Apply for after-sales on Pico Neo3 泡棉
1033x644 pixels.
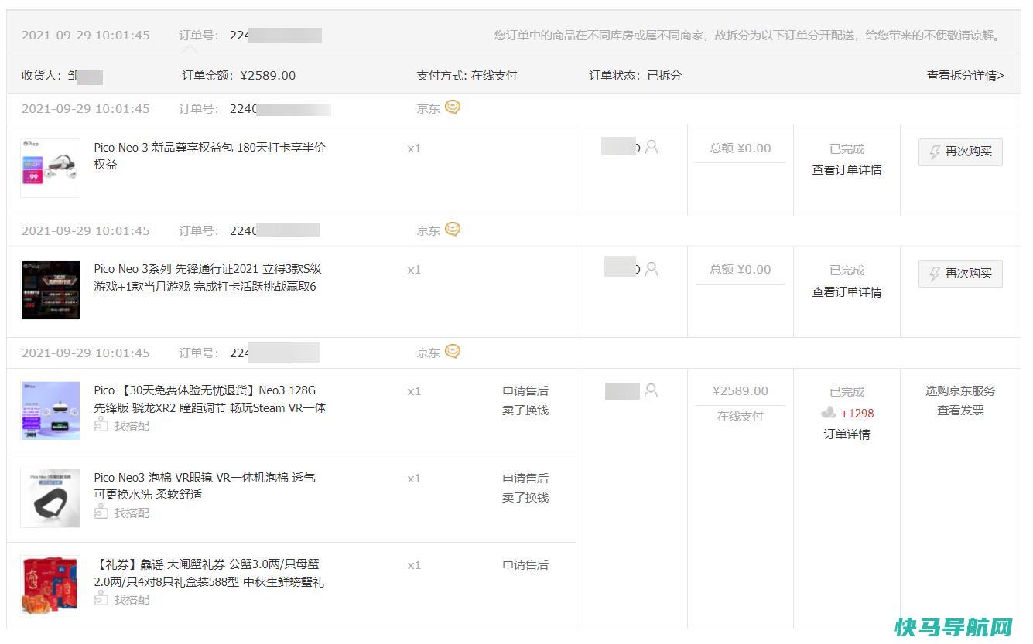click(x=525, y=479)
